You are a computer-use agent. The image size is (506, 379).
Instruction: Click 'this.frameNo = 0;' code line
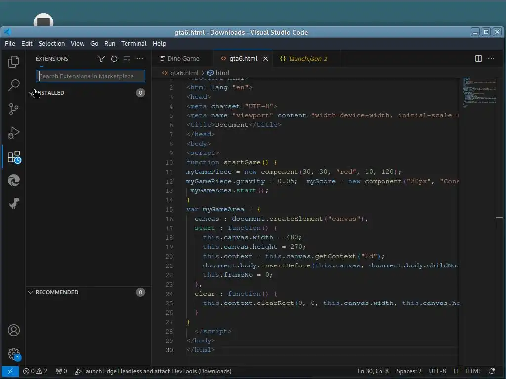pos(238,275)
